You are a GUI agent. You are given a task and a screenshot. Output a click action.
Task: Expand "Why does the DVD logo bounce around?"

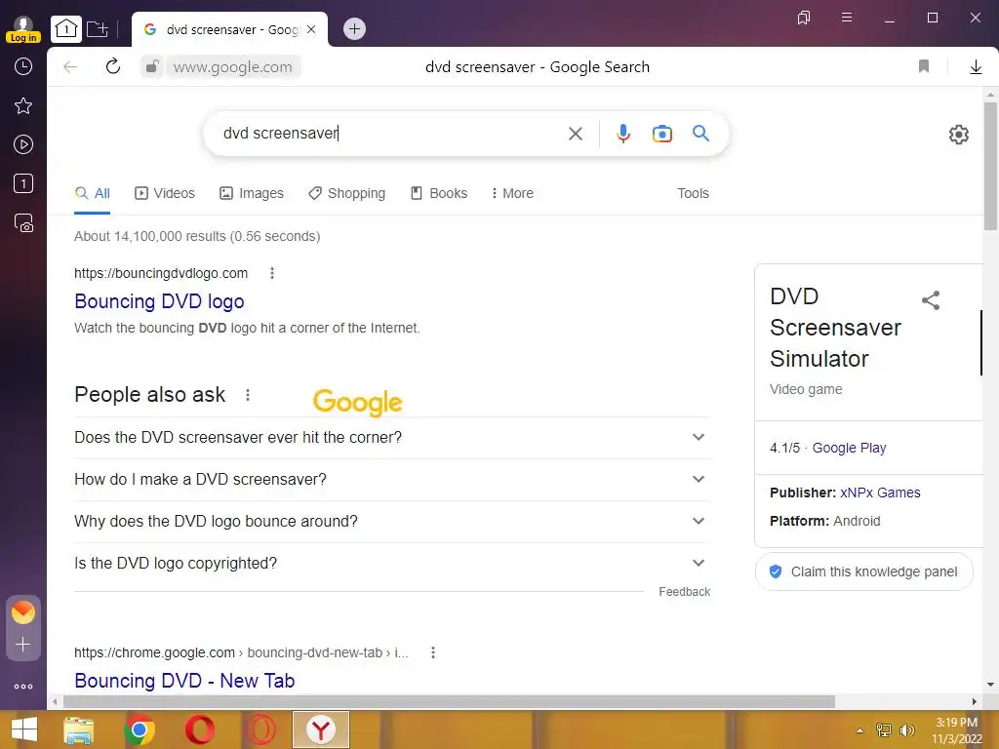(392, 522)
